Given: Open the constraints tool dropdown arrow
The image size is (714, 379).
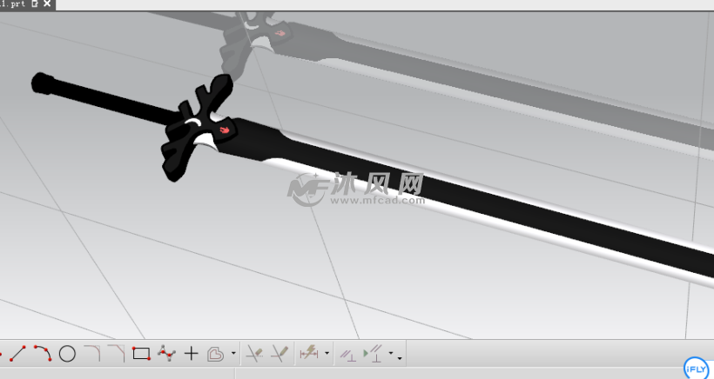Looking at the screenshot, I should (393, 355).
